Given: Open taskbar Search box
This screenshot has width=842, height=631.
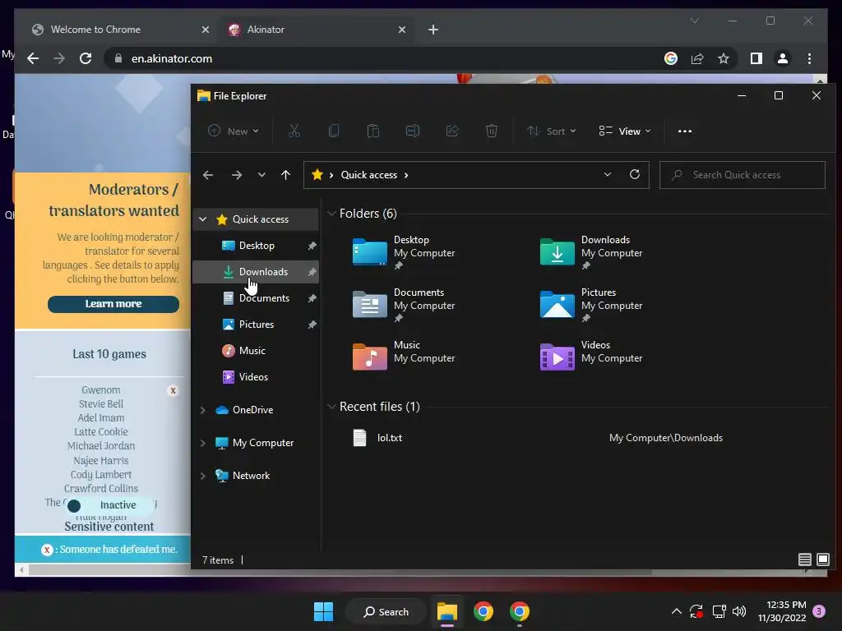Looking at the screenshot, I should pyautogui.click(x=386, y=611).
